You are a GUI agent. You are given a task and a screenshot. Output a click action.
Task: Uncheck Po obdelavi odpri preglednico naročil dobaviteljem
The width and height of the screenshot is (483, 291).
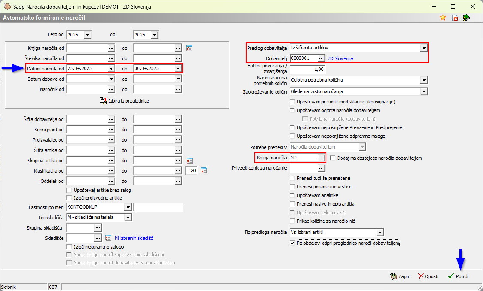pos(292,243)
